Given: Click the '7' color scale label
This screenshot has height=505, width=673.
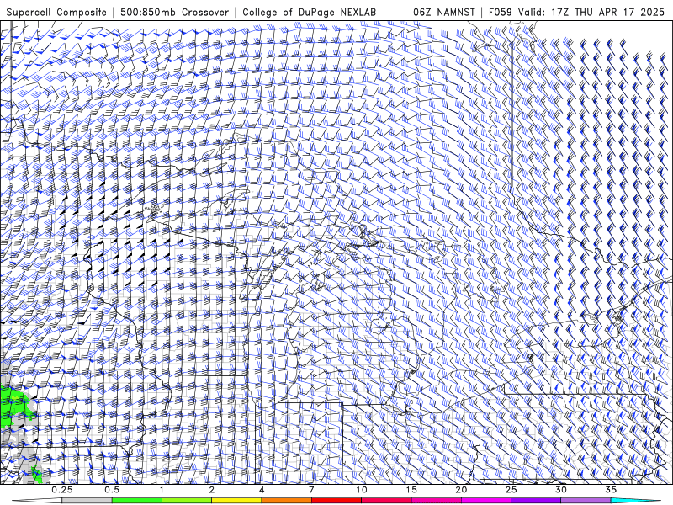Looking at the screenshot, I should point(311,490).
